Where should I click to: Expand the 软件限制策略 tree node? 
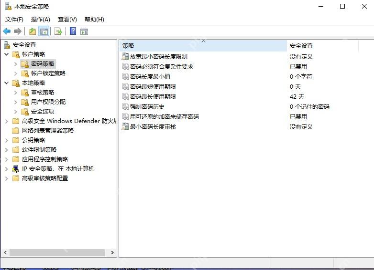[6, 150]
